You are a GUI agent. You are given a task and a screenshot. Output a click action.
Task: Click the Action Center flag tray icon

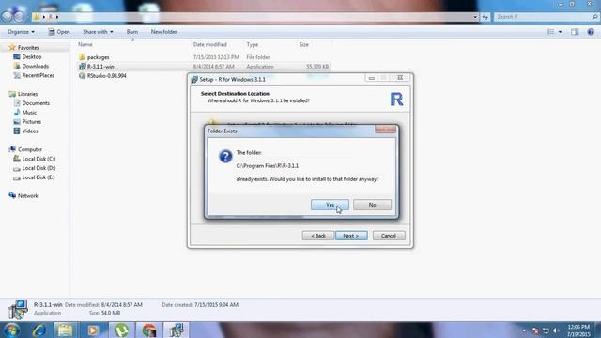click(535, 330)
